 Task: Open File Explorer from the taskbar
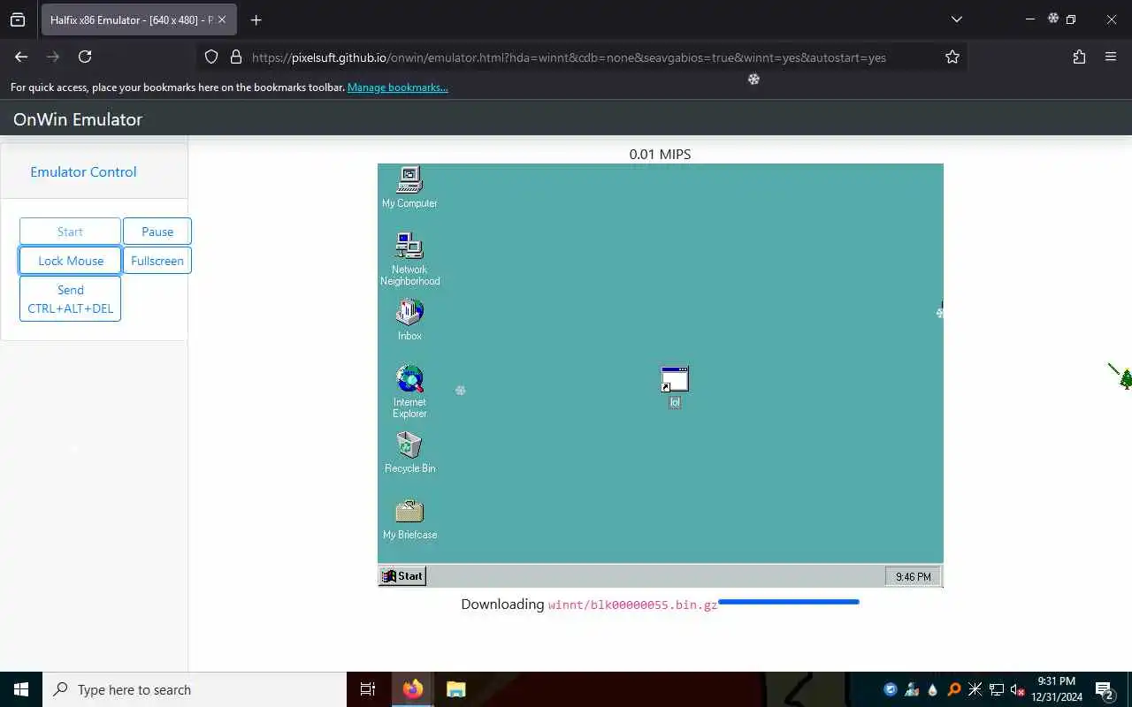click(455, 689)
